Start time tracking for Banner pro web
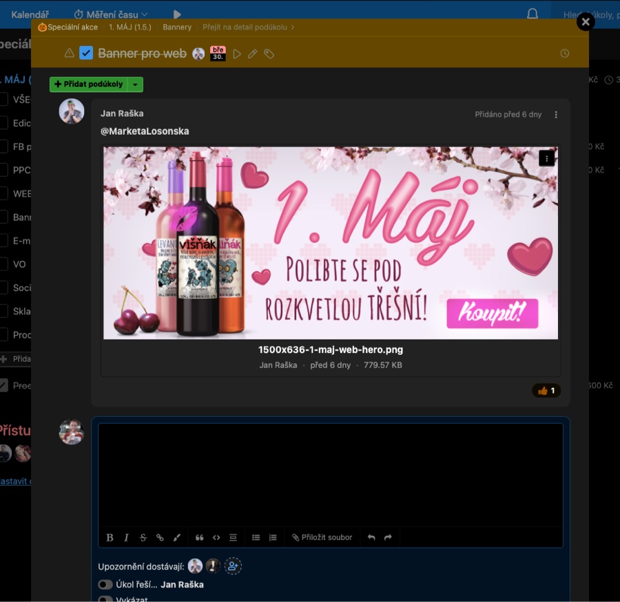This screenshot has height=602, width=620. pos(237,54)
